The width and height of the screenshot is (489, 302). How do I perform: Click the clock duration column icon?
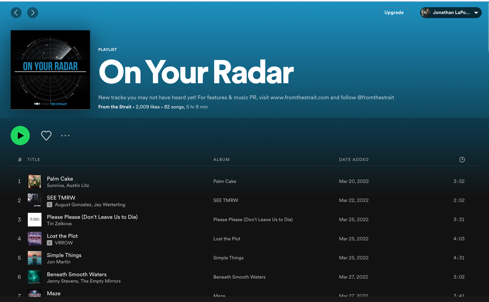point(462,160)
